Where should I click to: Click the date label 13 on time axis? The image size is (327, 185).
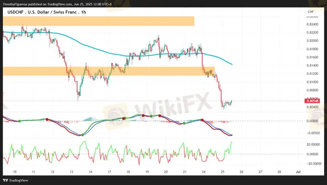tap(71, 172)
